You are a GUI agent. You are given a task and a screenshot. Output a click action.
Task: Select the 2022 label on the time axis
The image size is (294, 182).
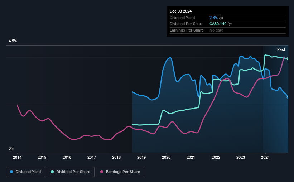pos(216,157)
